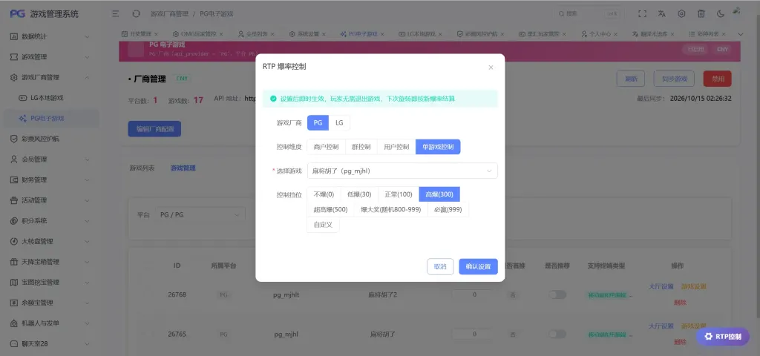The height and width of the screenshot is (356, 760).
Task: Open tab list overflow chevron
Action: [740, 34]
